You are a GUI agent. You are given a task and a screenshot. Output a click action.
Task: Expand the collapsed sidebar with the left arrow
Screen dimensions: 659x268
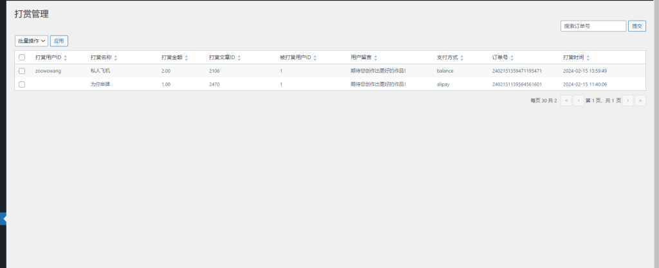click(3, 219)
